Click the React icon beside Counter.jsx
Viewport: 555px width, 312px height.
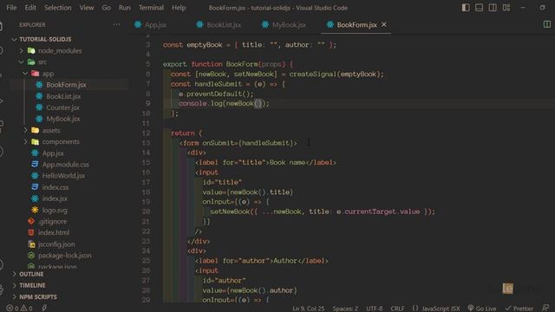[39, 107]
